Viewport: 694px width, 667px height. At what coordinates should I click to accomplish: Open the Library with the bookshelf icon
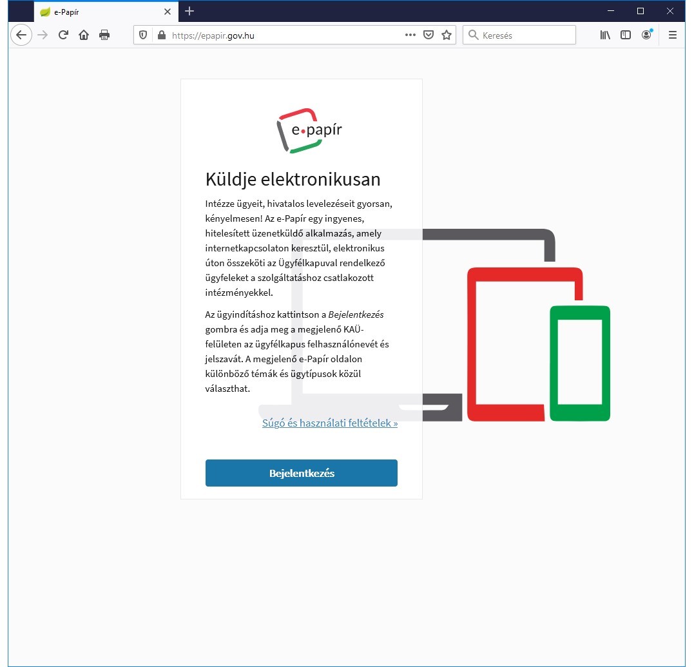click(604, 35)
